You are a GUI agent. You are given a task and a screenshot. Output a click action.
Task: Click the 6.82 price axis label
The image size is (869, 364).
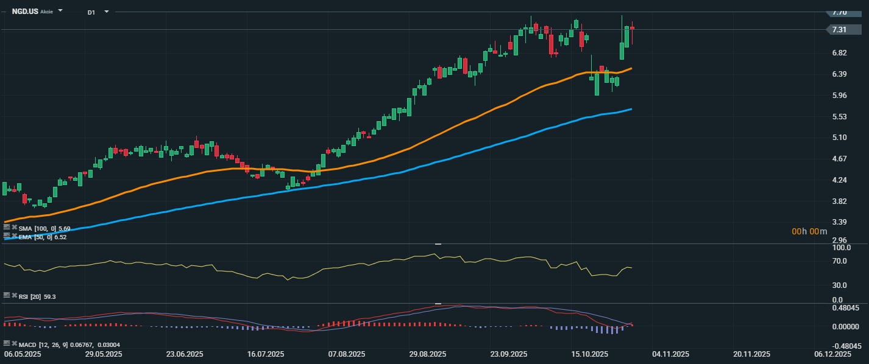pyautogui.click(x=840, y=53)
